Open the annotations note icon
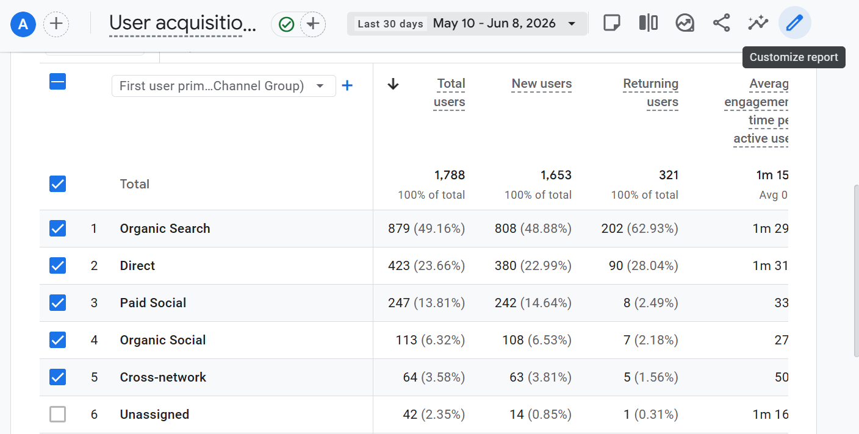 coord(611,23)
